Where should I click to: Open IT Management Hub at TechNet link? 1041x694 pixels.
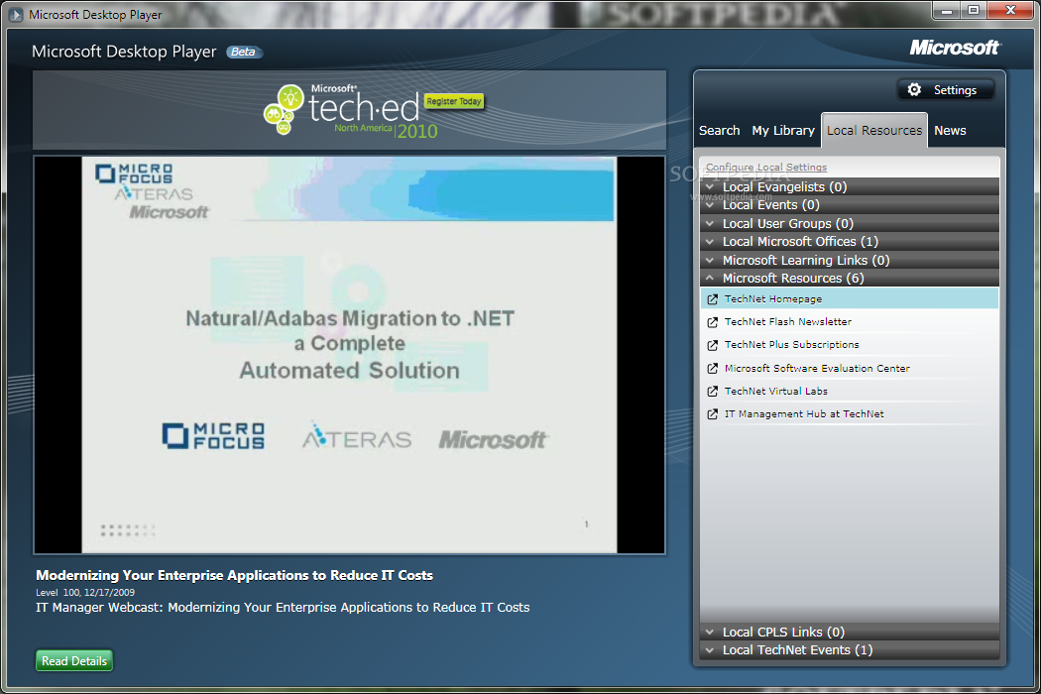point(804,414)
